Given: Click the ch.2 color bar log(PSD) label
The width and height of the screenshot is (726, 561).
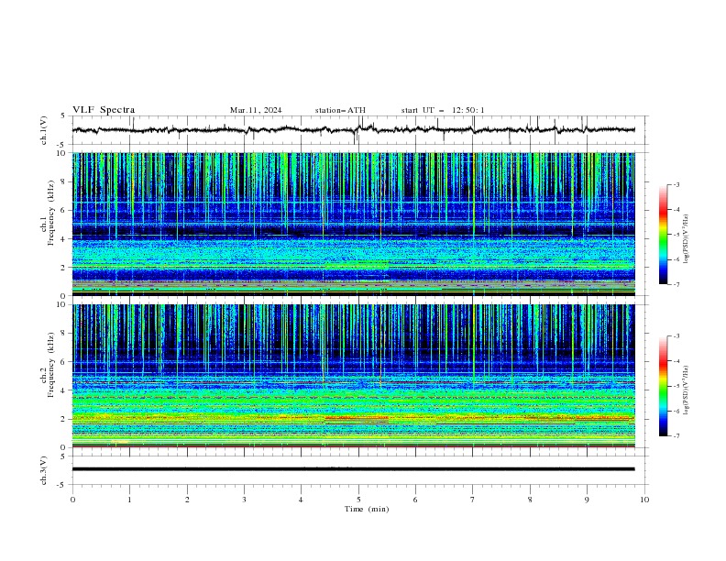Looking at the screenshot, I should point(687,390).
